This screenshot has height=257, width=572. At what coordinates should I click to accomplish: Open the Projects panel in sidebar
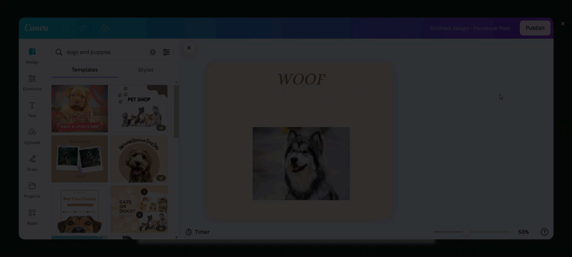click(32, 190)
